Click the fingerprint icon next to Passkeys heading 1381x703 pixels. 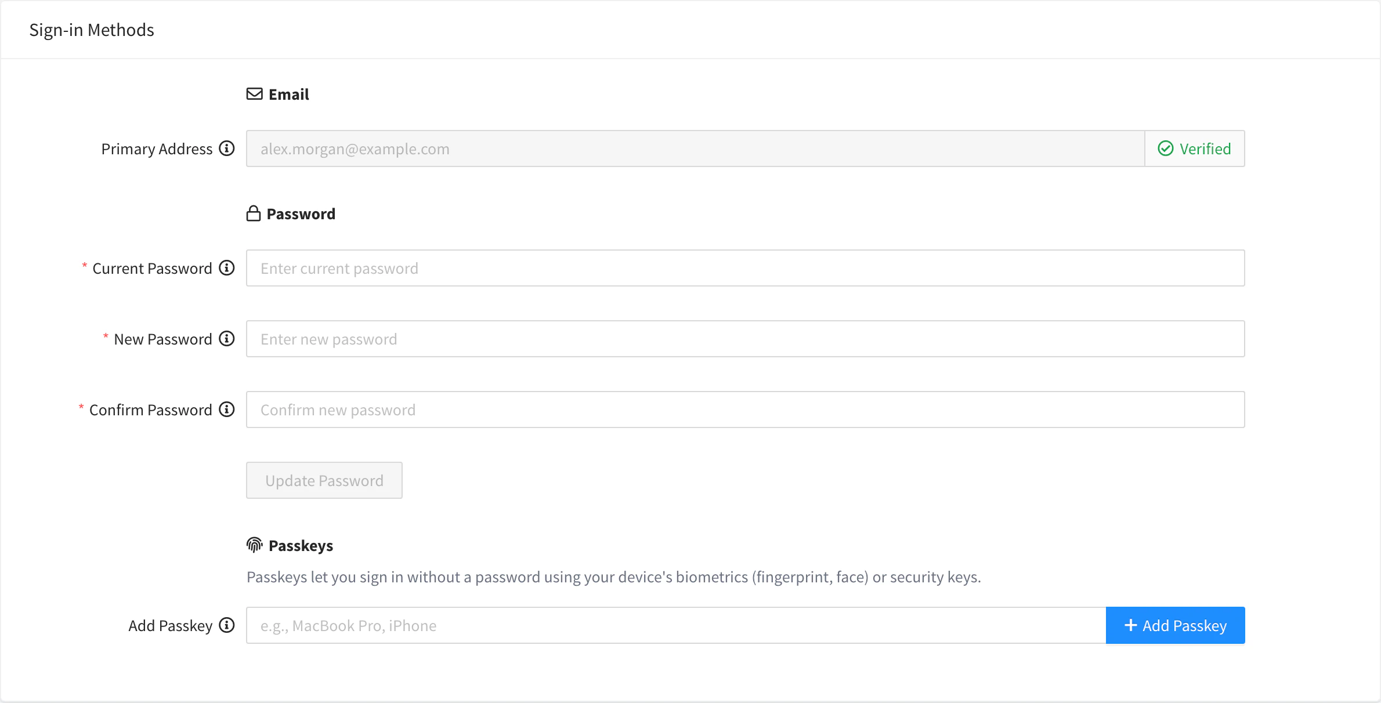pos(255,545)
